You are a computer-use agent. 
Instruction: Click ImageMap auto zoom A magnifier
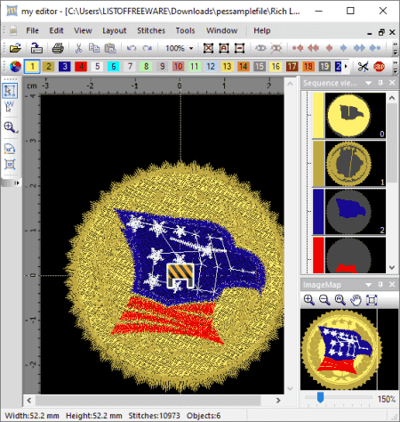tap(340, 300)
